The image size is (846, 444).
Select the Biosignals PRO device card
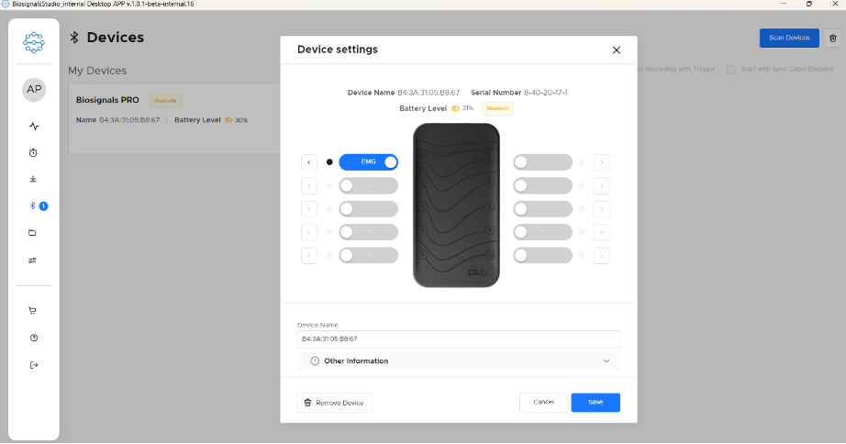coord(175,118)
